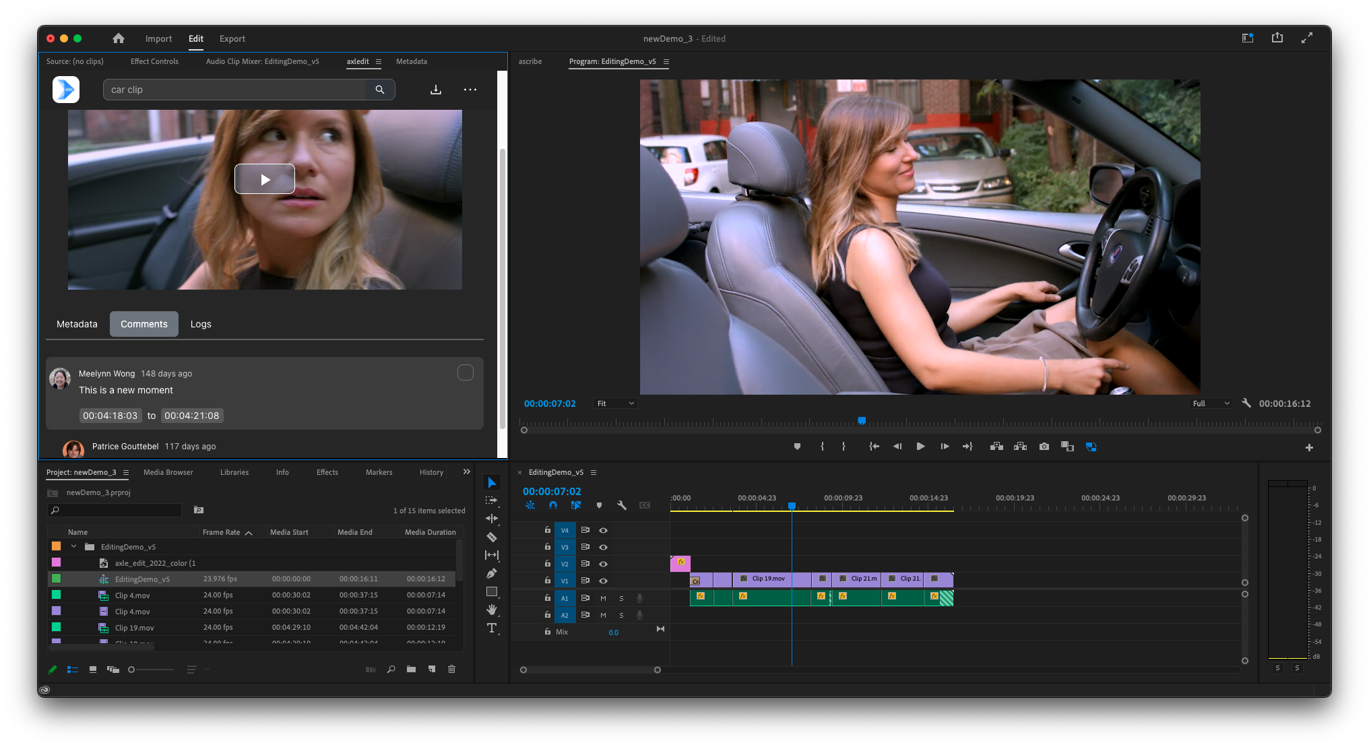Viewport: 1369px width, 747px height.
Task: Check the Meelynn Wong comment checkbox
Action: pyautogui.click(x=466, y=372)
